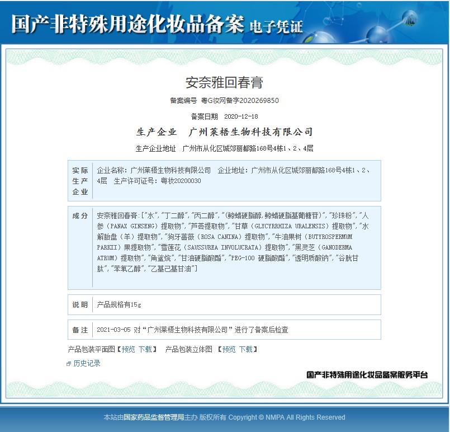This screenshot has width=450, height=432.
Task: Open the 历史记录 history link
Action: click(87, 363)
